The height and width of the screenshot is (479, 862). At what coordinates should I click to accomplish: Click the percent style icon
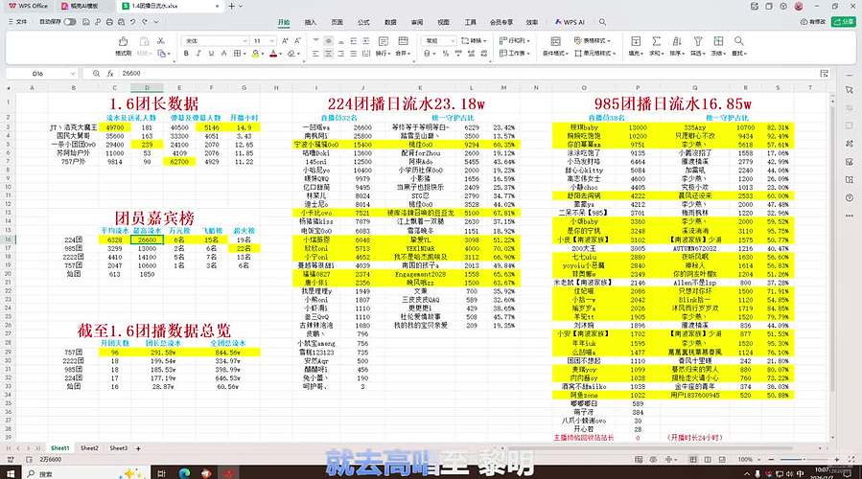pyautogui.click(x=445, y=54)
